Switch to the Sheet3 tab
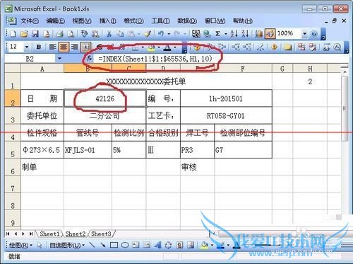This screenshot has width=353, height=264. coord(101,234)
